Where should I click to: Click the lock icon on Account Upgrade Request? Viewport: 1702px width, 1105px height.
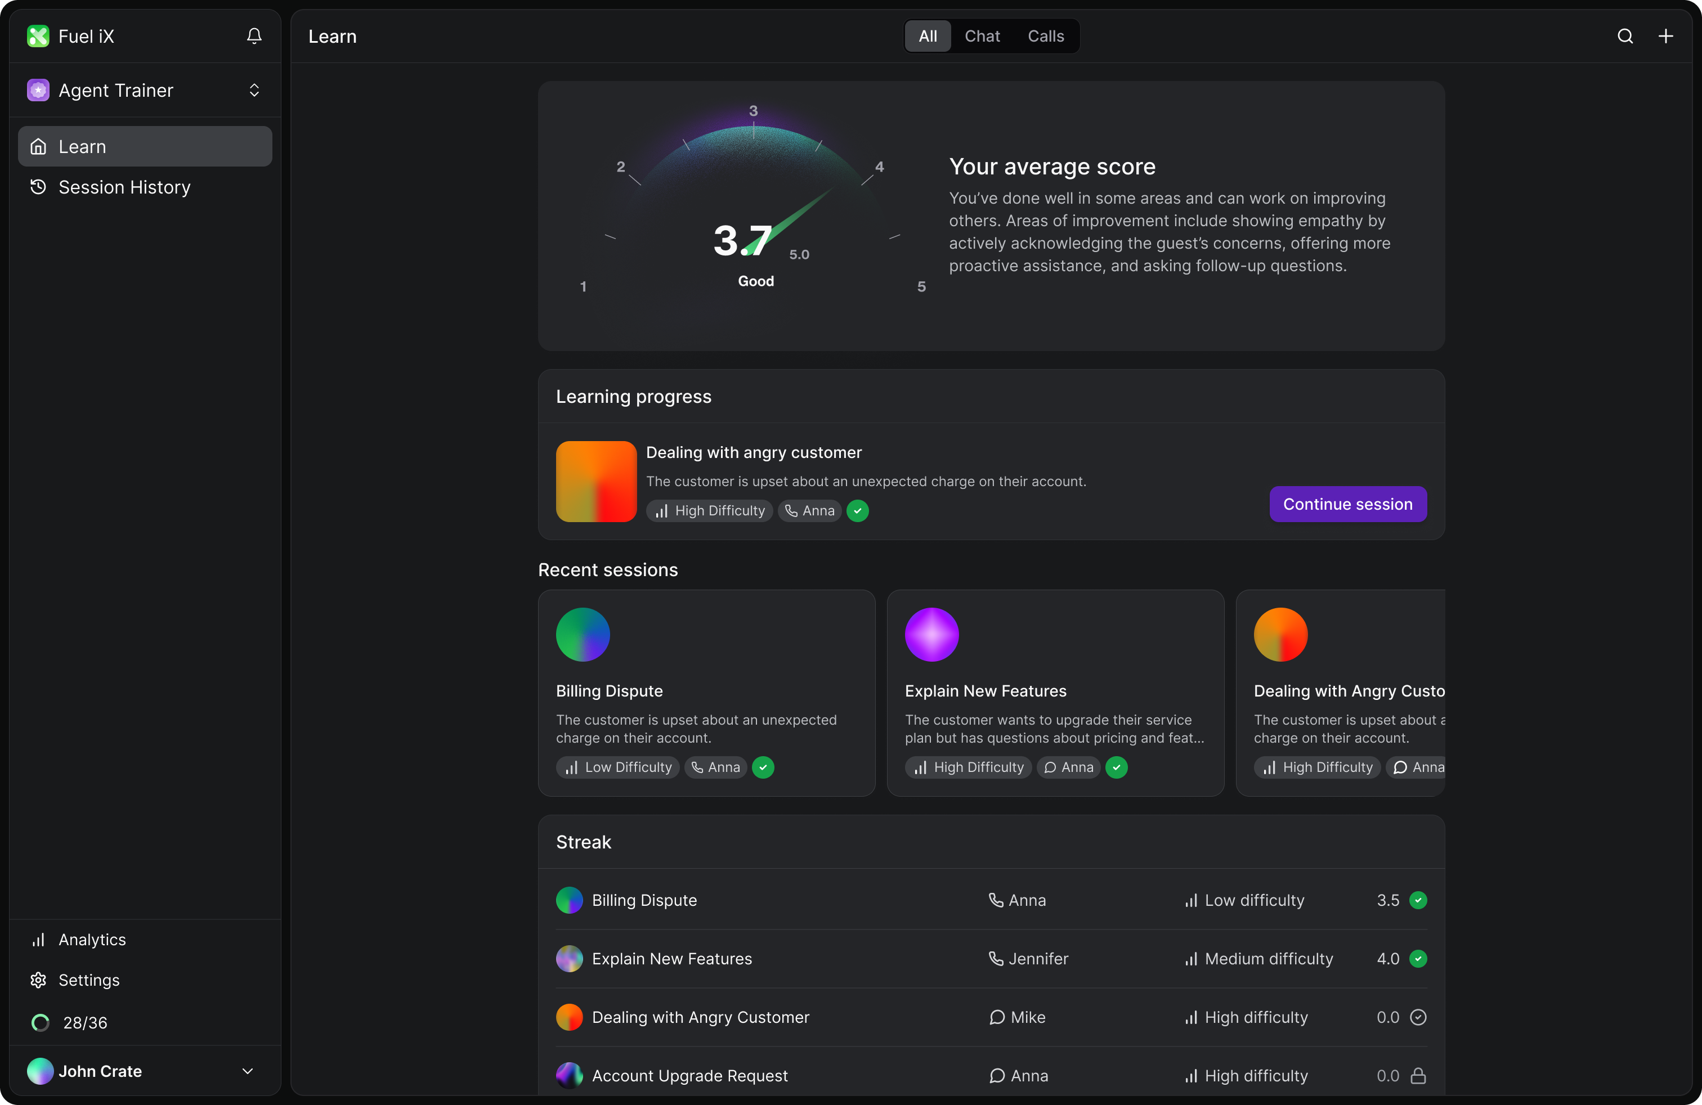tap(1418, 1076)
